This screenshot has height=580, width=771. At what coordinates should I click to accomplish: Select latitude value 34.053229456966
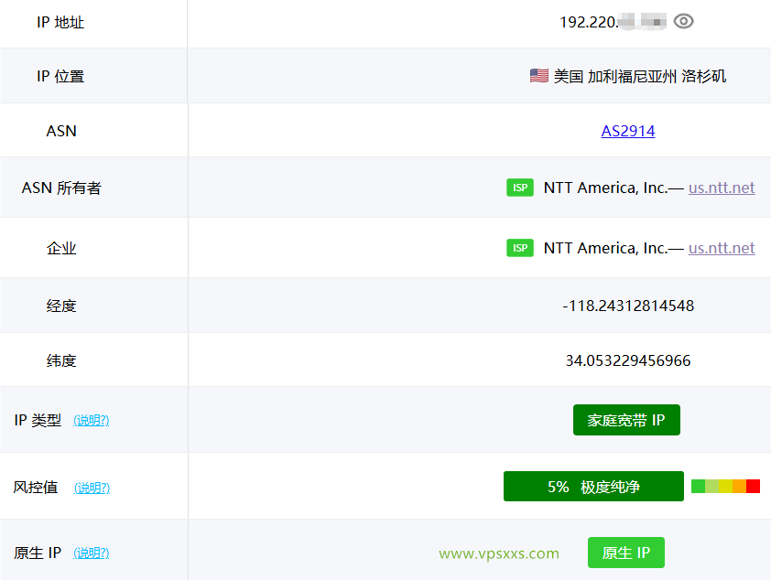(x=628, y=360)
